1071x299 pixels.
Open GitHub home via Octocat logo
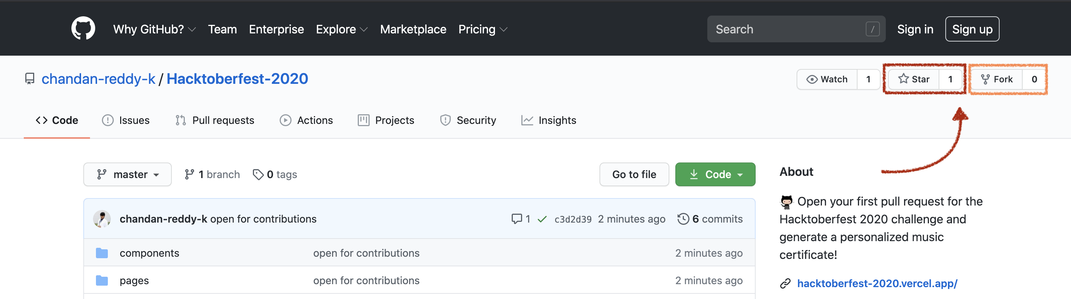(x=83, y=29)
